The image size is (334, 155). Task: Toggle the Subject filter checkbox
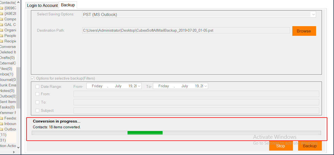coord(38,111)
